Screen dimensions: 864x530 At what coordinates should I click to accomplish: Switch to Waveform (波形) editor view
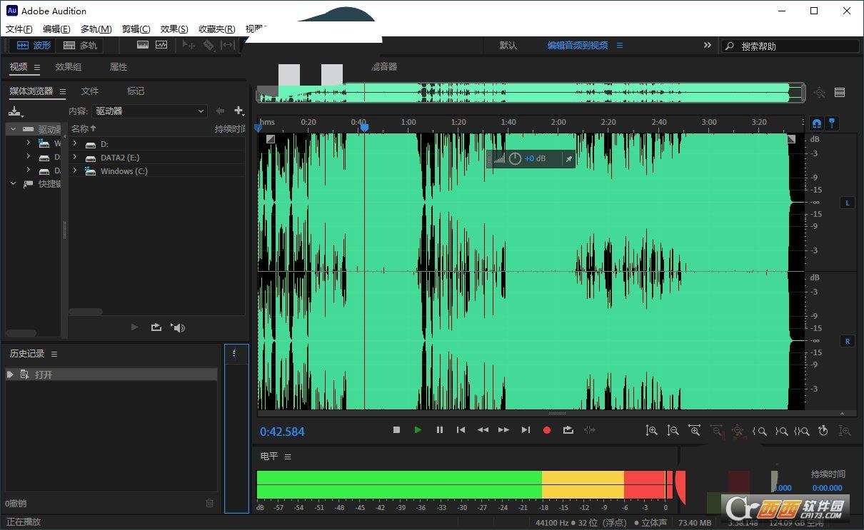(34, 45)
